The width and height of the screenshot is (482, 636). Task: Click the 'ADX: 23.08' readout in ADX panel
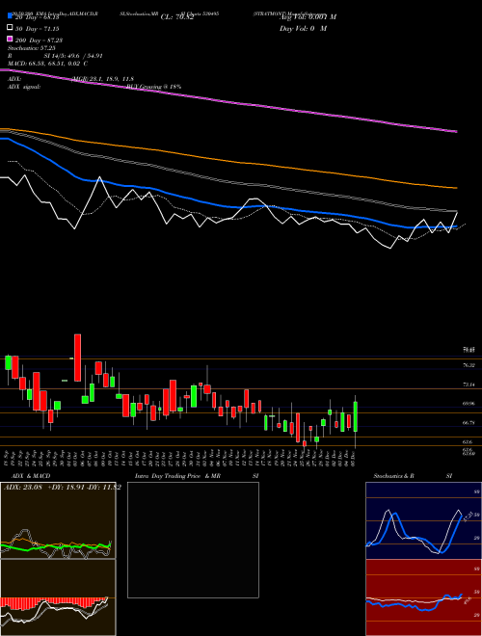(24, 488)
